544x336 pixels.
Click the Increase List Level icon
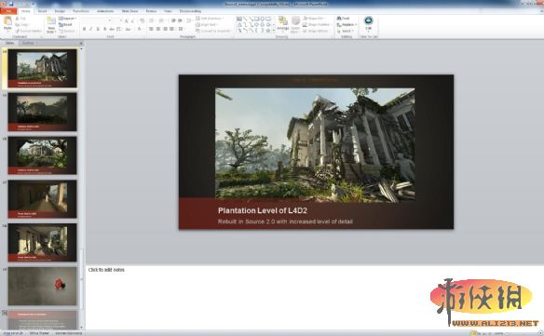pyautogui.click(x=180, y=20)
